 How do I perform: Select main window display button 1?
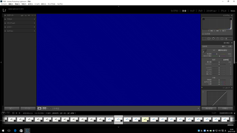(x=3, y=113)
